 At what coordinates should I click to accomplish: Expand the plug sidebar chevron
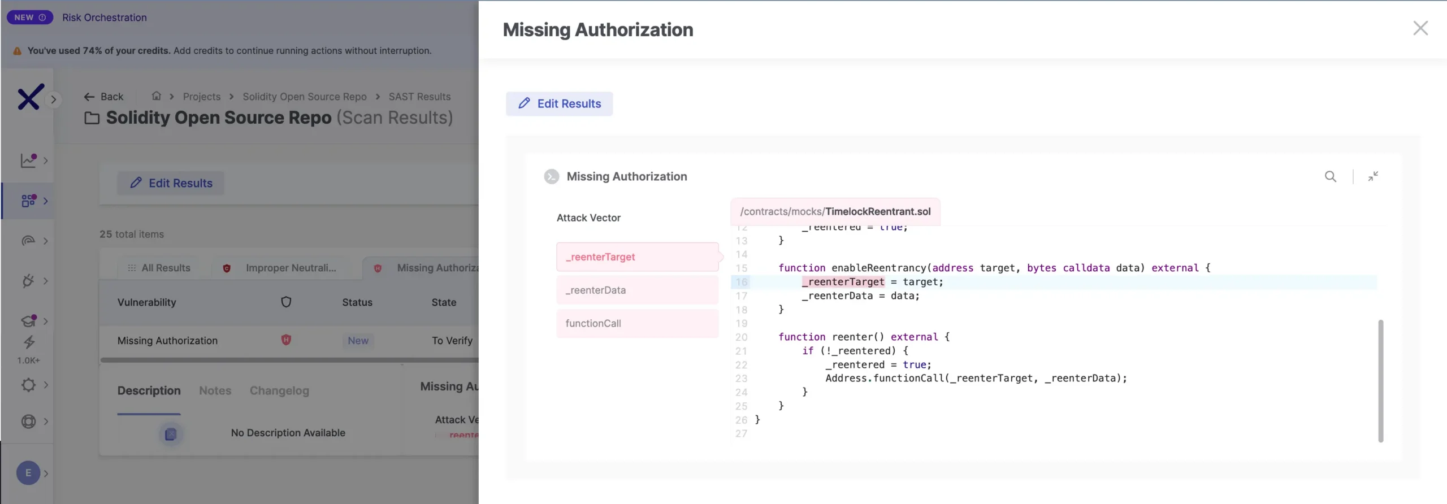click(46, 281)
